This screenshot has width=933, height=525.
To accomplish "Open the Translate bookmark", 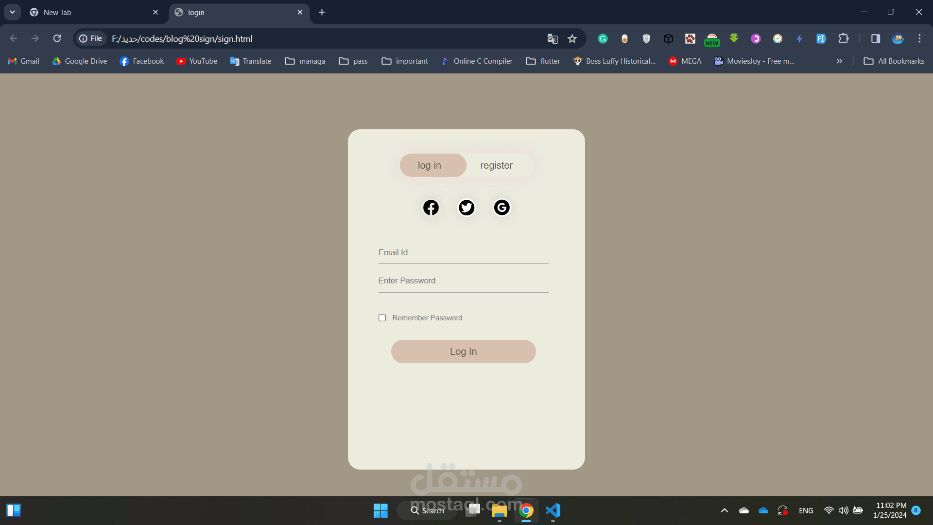I will coord(251,61).
